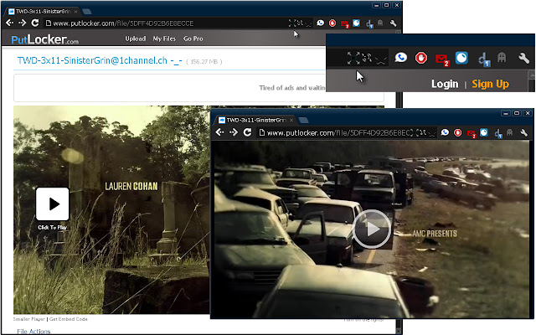Open a new tab in the front video window
Viewport: 536px width, 335px height.
pyautogui.click(x=303, y=120)
